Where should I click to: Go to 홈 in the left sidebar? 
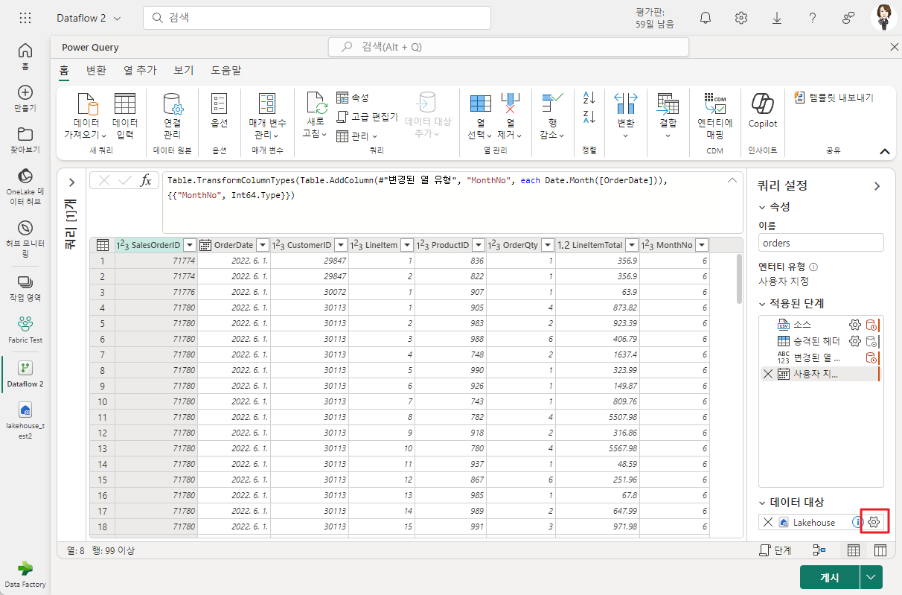point(25,56)
